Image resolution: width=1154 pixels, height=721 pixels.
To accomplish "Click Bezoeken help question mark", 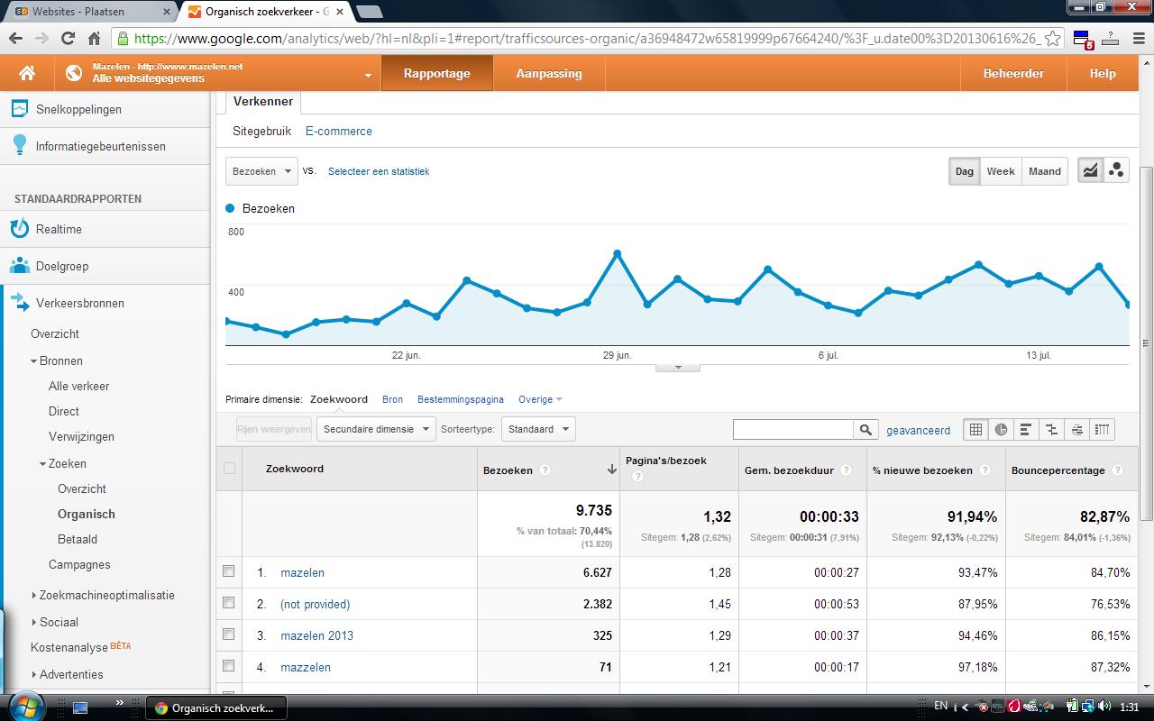I will tap(545, 470).
